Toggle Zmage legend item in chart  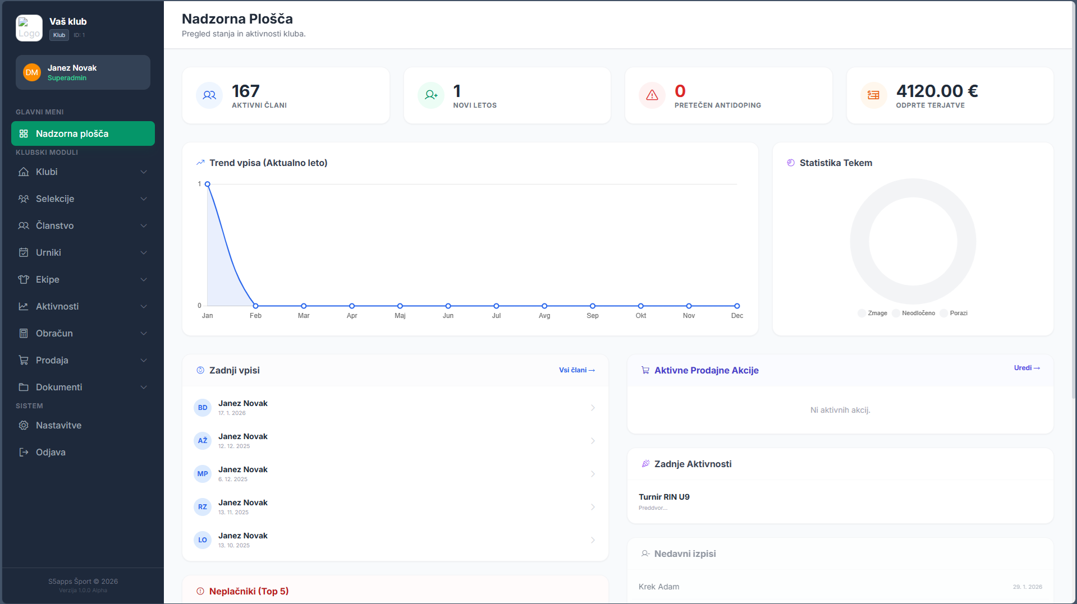pos(873,313)
